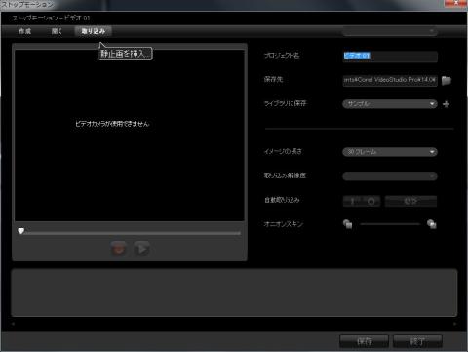Open auto capture timer settings button
Screen dimensions: 468x352
pyautogui.click(x=410, y=201)
